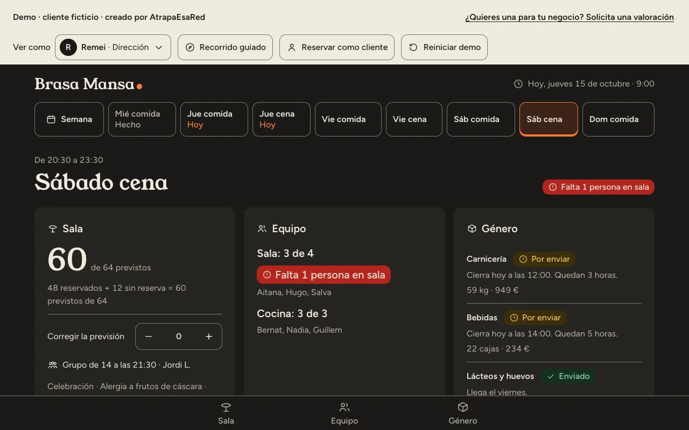Click the circular reset arrow icon
This screenshot has height=430, width=689.
tap(413, 47)
